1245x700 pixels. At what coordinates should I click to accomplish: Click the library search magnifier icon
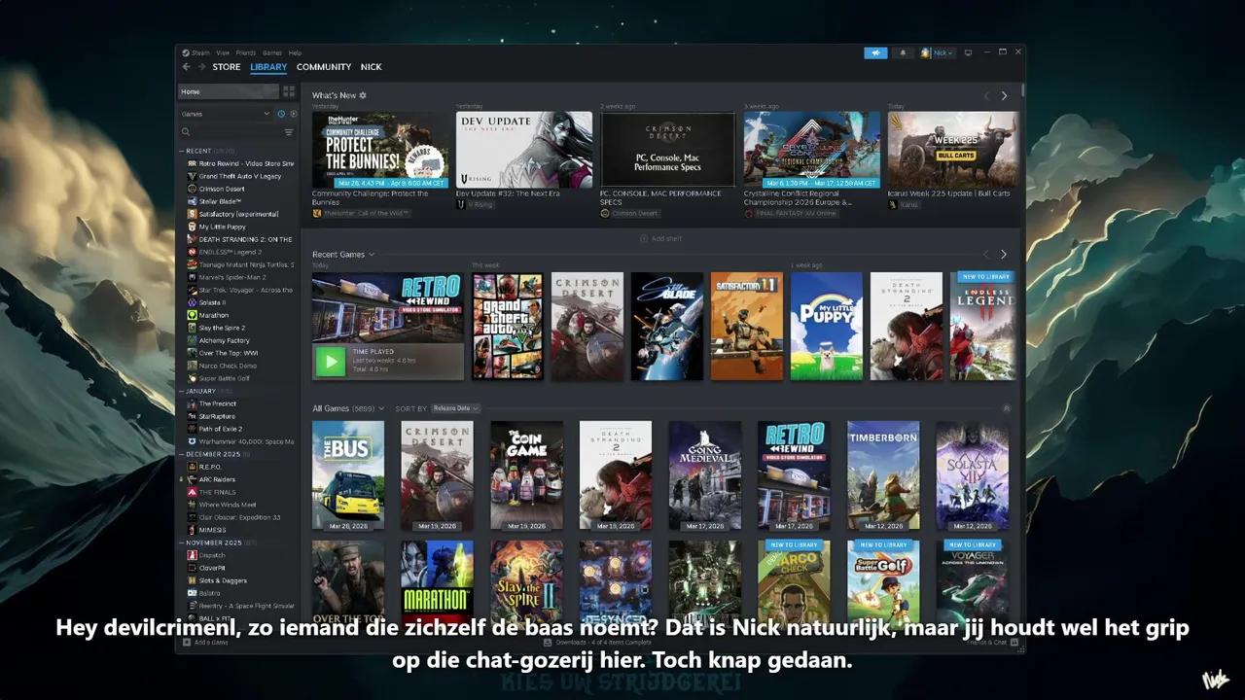click(186, 131)
